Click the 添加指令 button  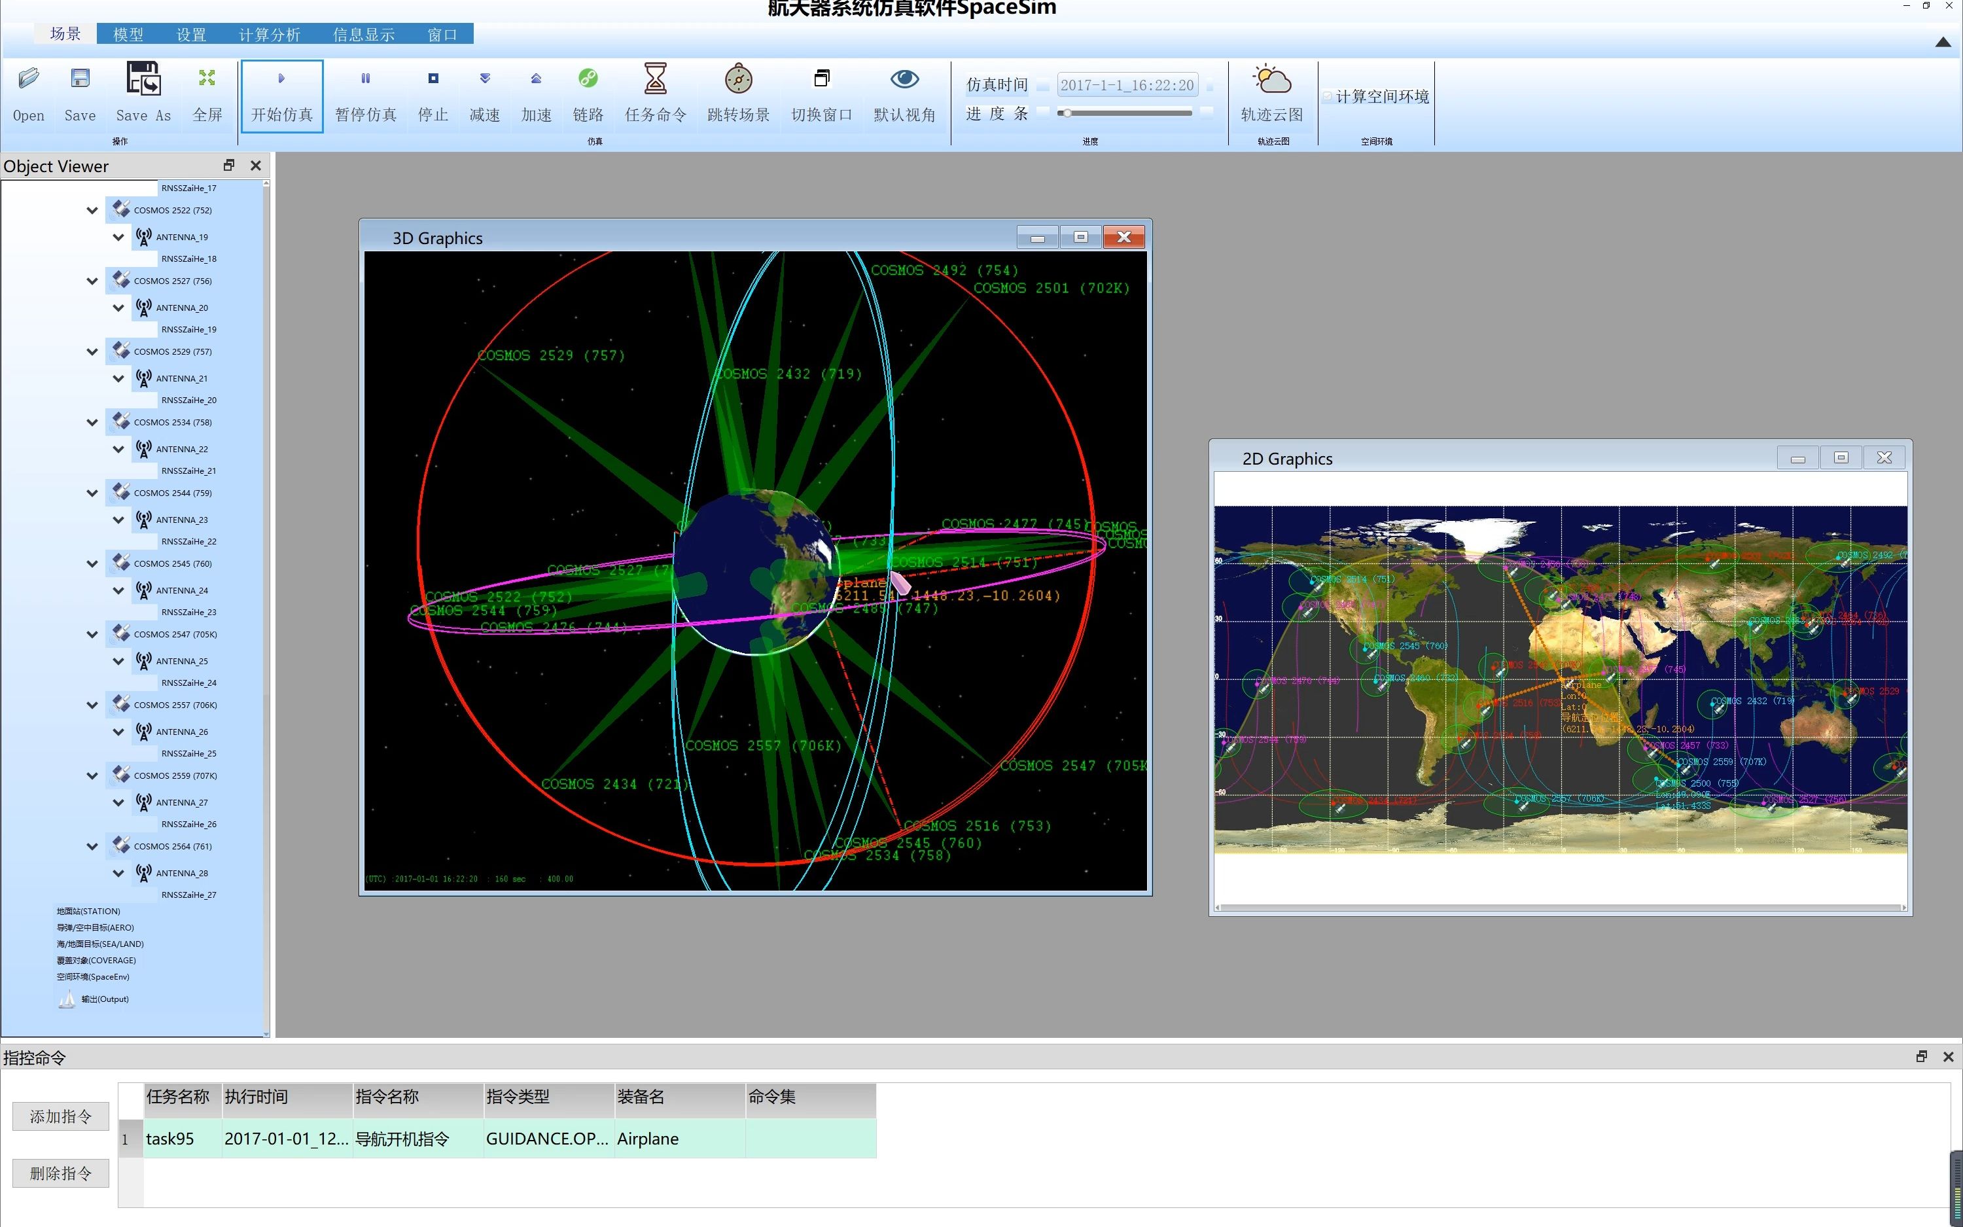tap(61, 1116)
